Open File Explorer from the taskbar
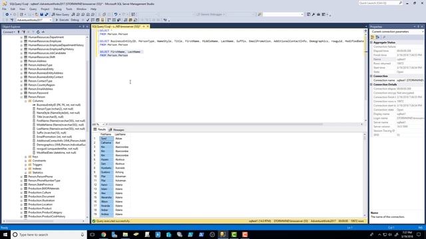Image resolution: width=426 pixels, height=239 pixels. tap(125, 234)
